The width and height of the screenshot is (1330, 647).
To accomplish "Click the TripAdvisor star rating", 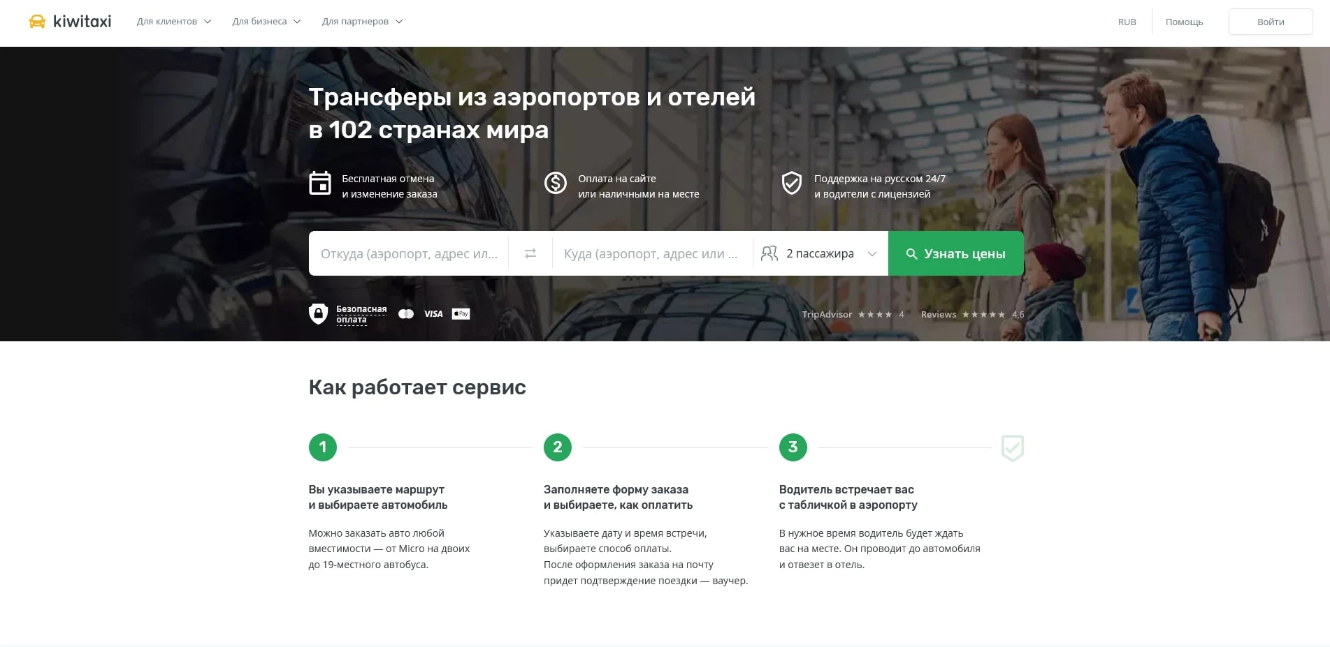I will tap(874, 314).
